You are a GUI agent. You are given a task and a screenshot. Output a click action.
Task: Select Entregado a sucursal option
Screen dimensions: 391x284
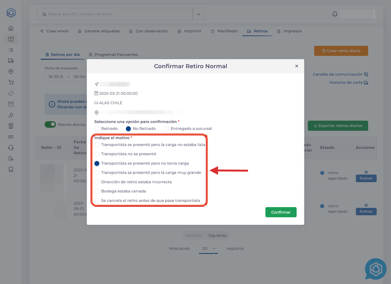166,129
